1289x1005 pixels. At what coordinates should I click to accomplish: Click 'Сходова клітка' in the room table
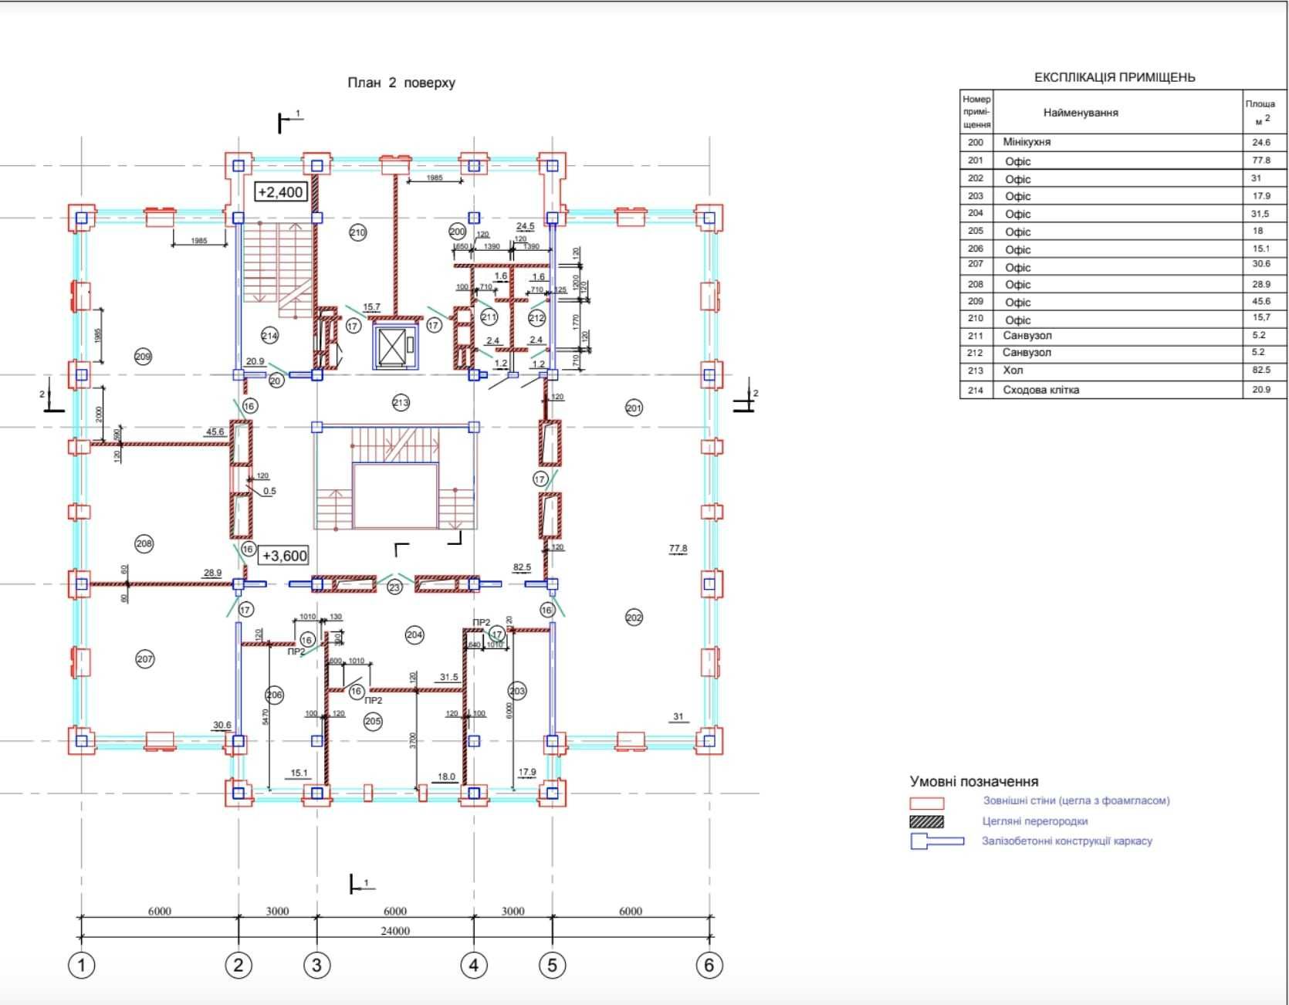coord(1041,390)
